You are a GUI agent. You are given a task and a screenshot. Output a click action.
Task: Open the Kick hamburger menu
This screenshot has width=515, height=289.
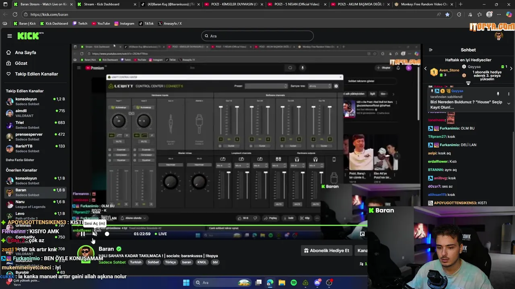[10, 36]
